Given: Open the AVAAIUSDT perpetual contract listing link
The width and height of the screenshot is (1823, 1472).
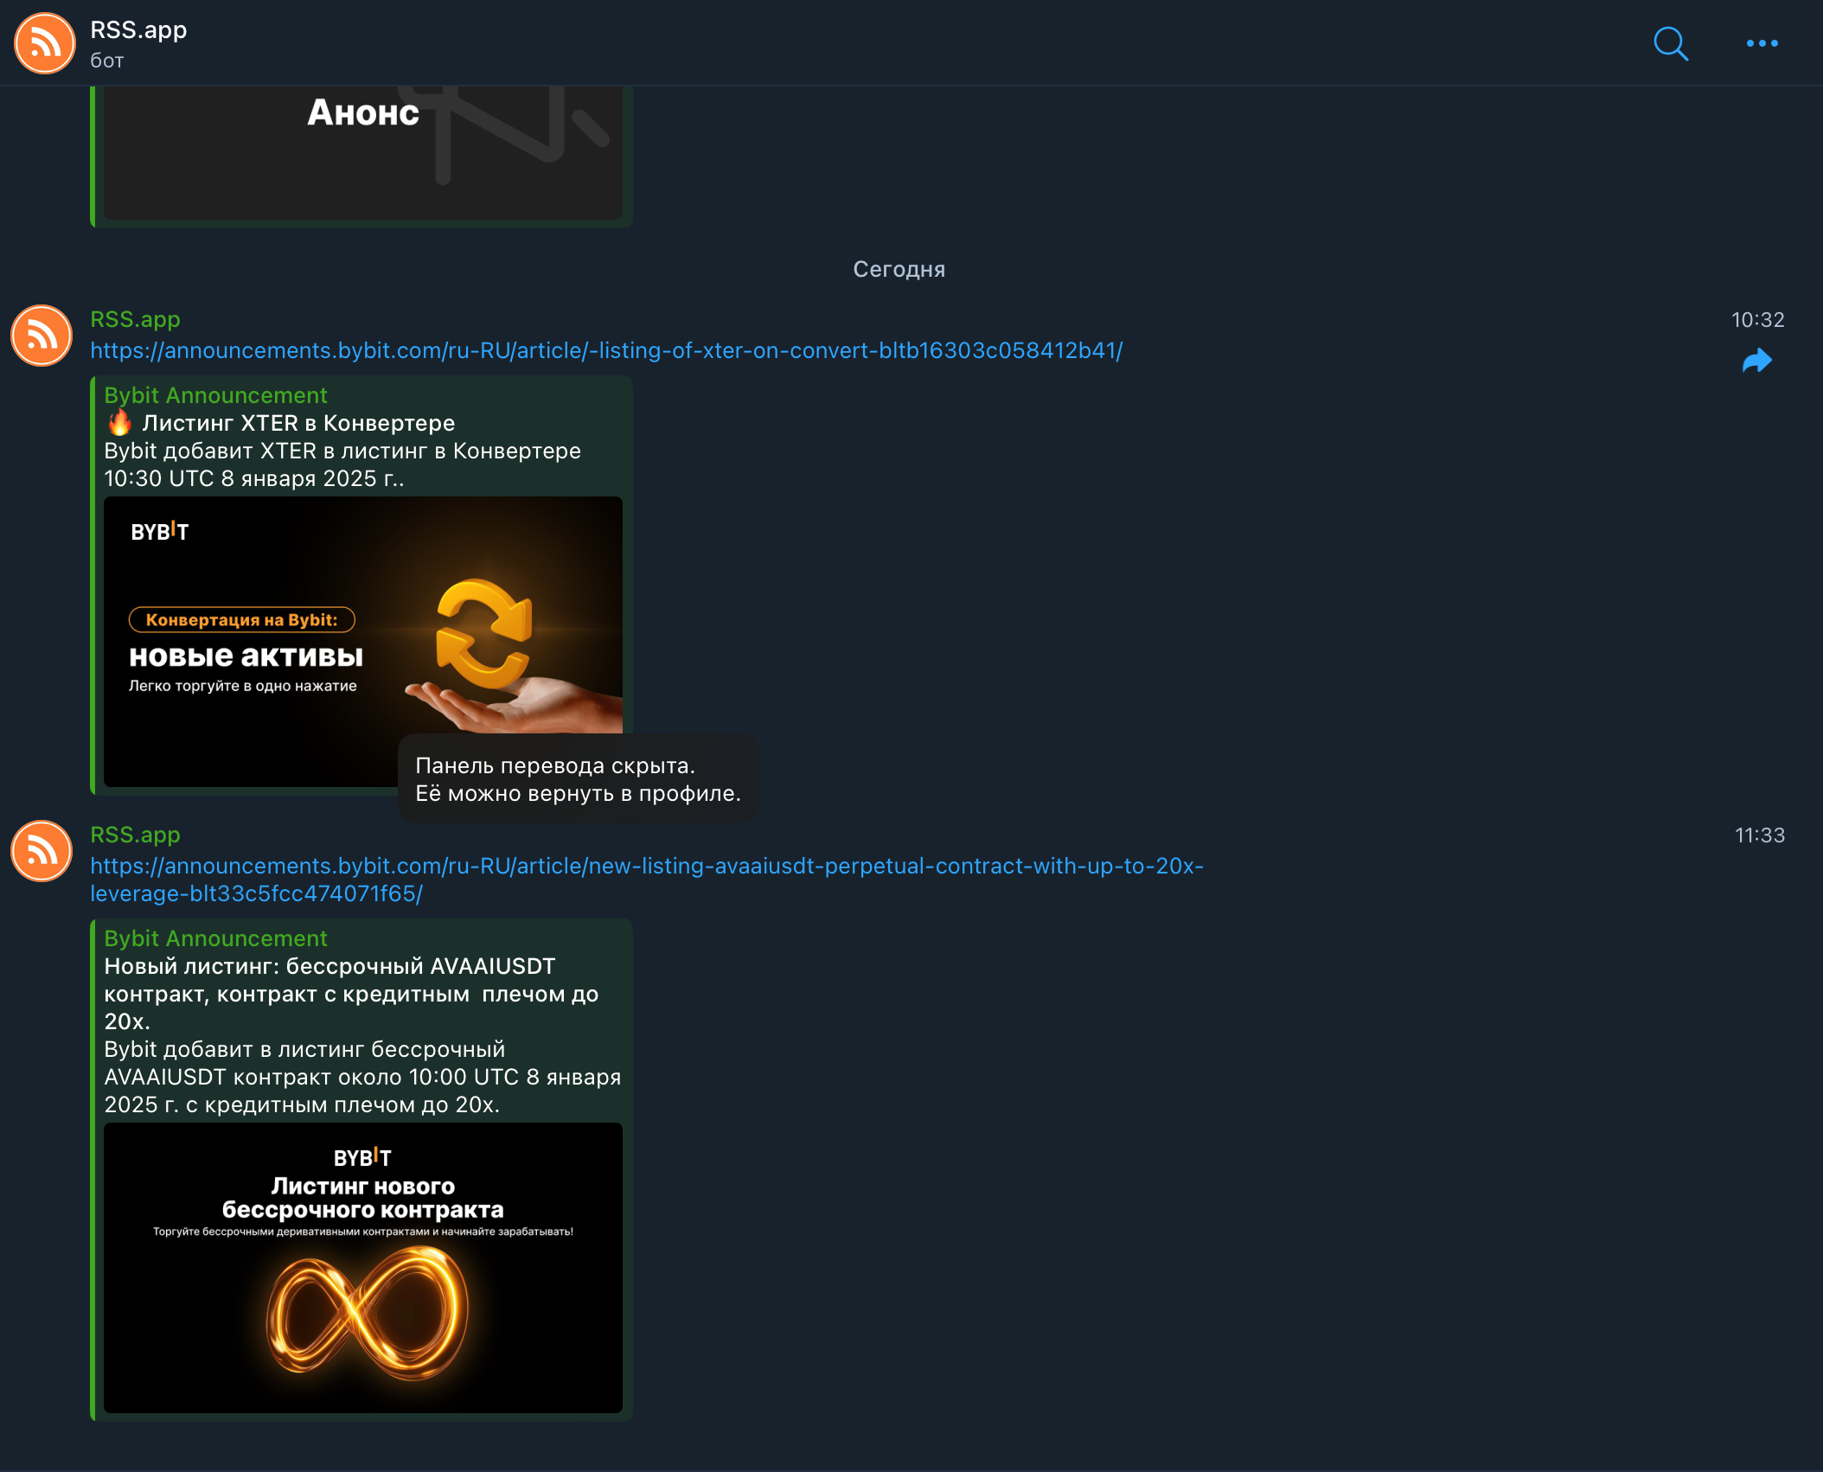Looking at the screenshot, I should (x=647, y=880).
